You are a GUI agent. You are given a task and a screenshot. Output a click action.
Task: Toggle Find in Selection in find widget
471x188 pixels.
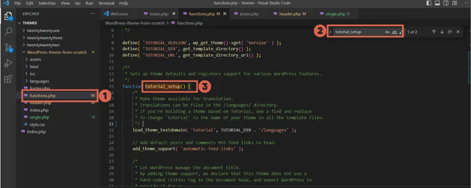click(x=450, y=32)
